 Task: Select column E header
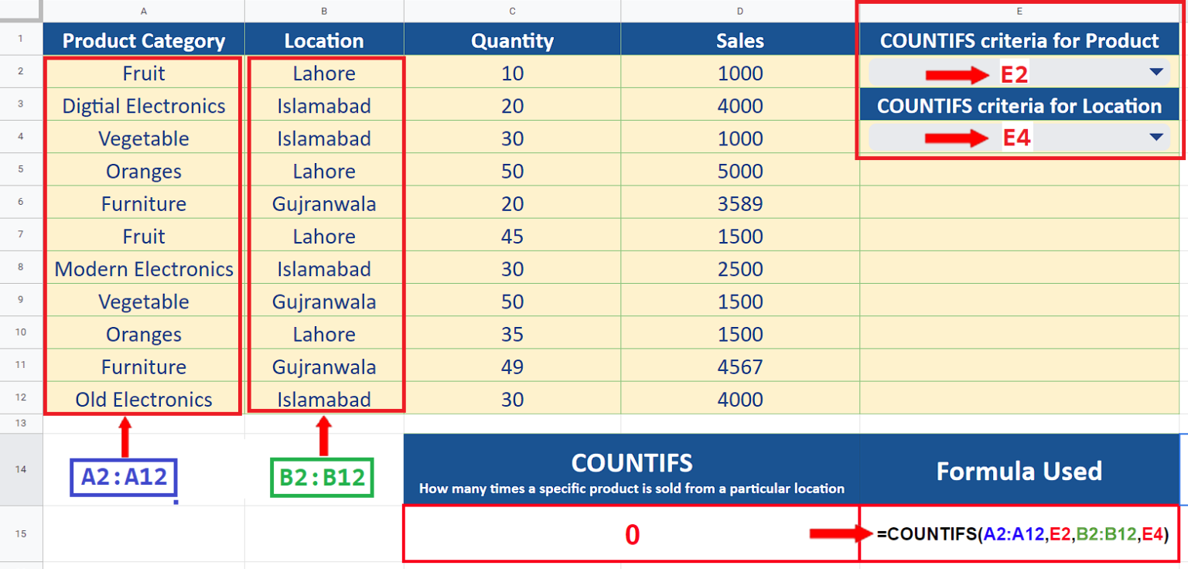coord(1019,11)
